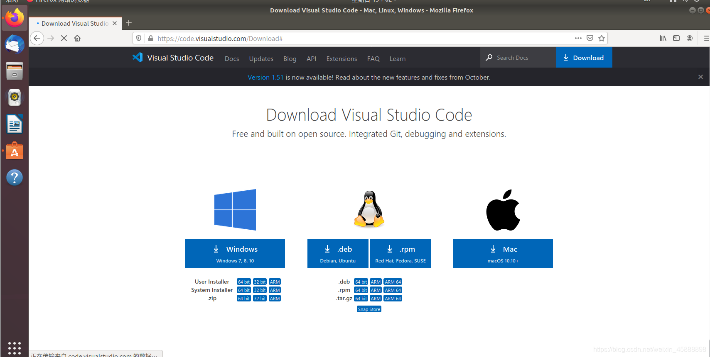Download the .deb Debian, Ubuntu package

[338, 253]
